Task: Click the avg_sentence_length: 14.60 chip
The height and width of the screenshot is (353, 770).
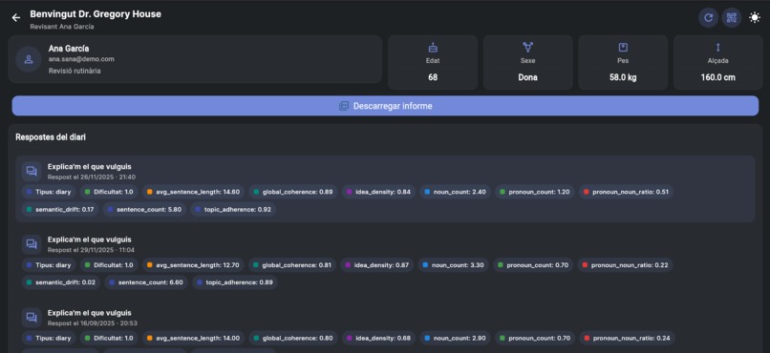Action: click(x=194, y=192)
